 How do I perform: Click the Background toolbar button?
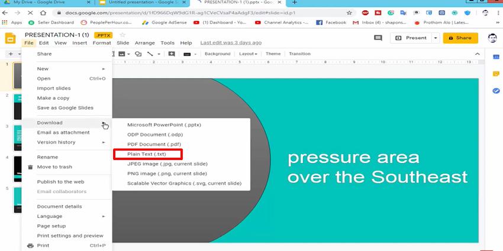218,54
